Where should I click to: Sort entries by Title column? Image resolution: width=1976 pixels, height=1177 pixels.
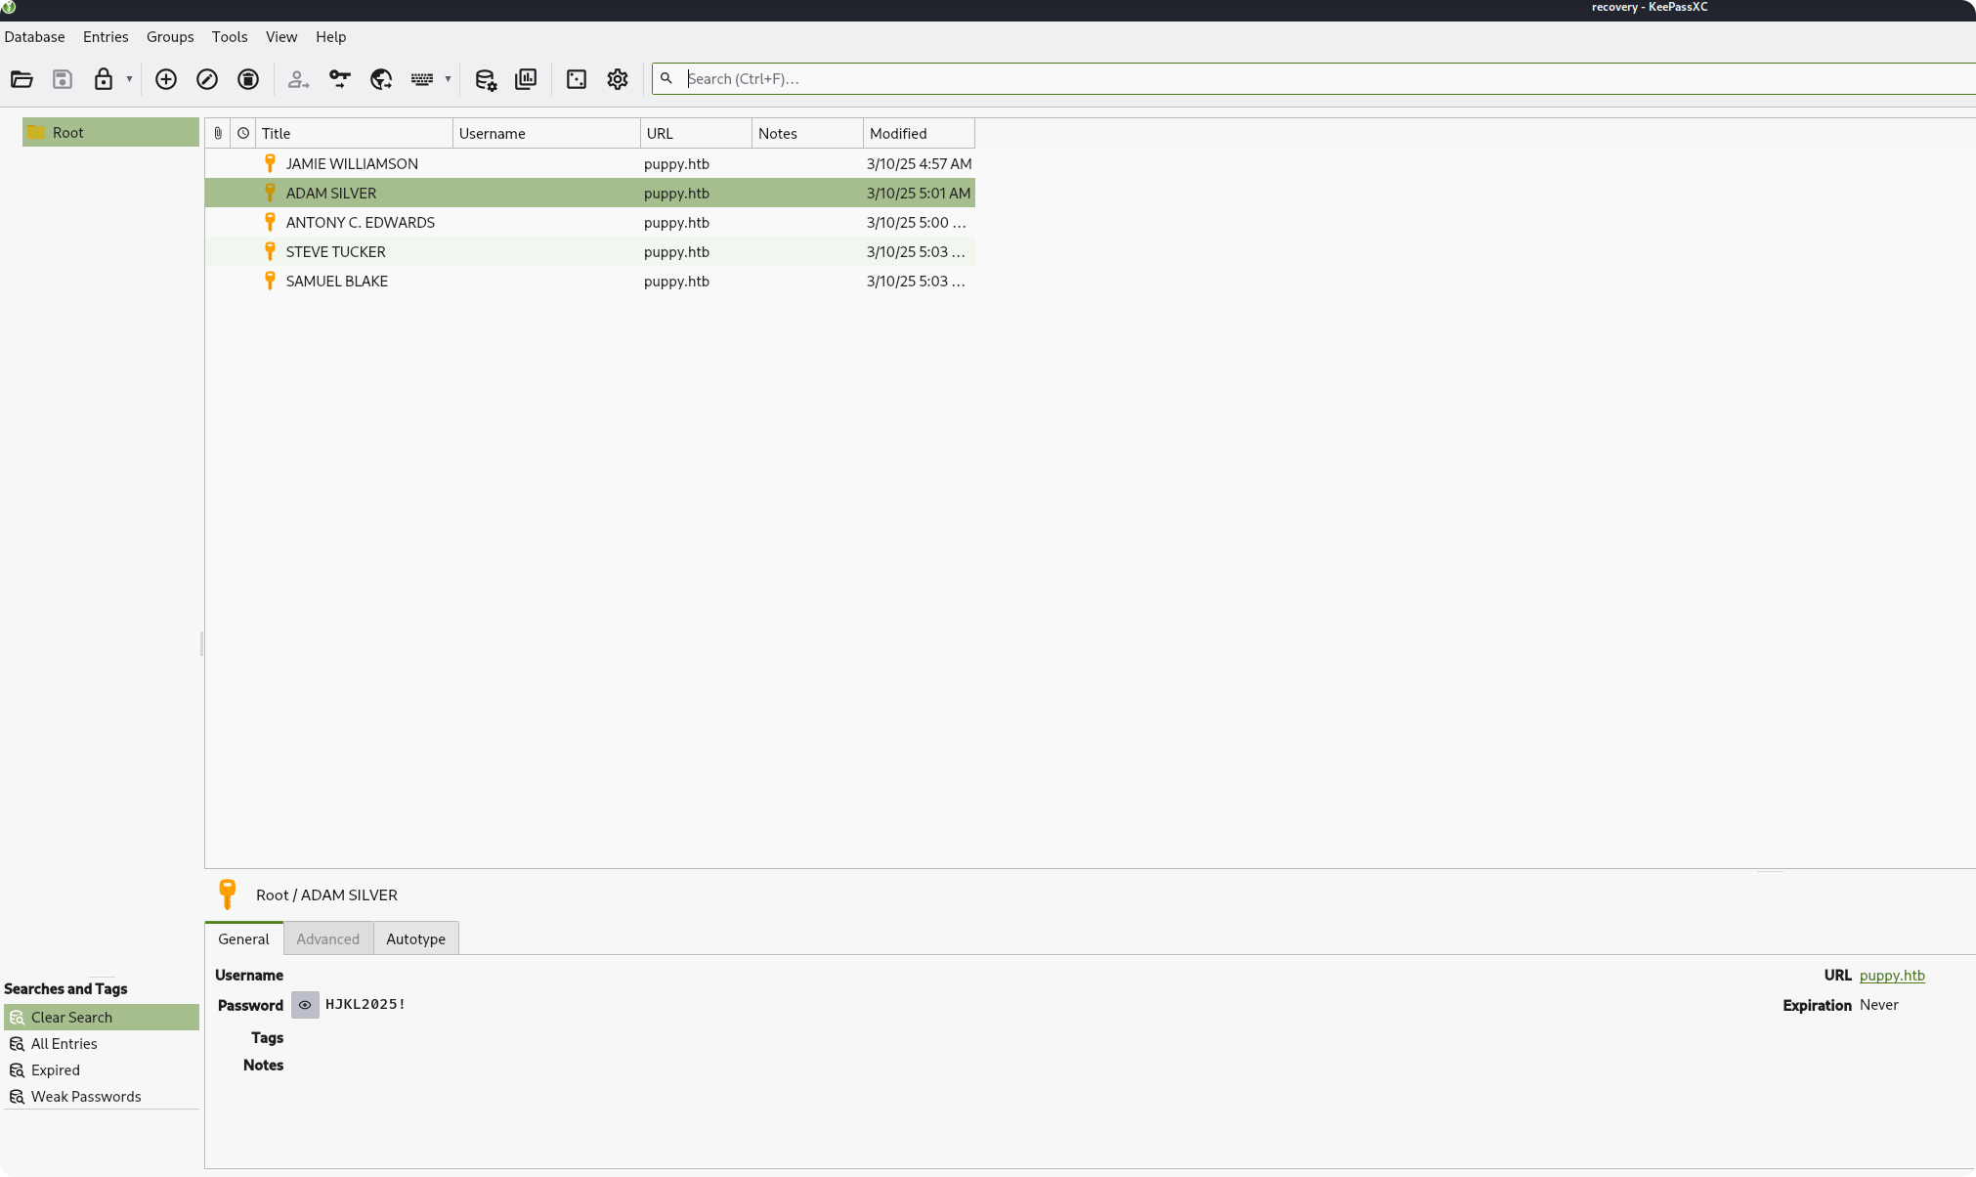click(354, 133)
